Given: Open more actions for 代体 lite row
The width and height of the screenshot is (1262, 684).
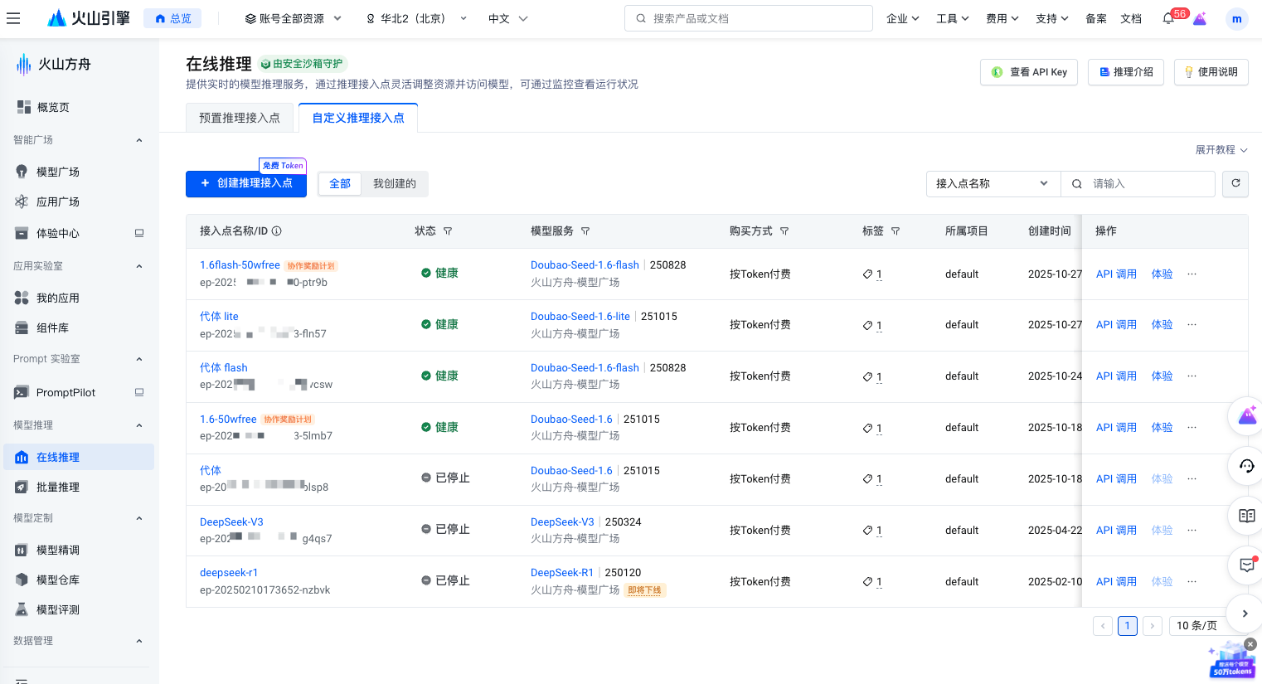Looking at the screenshot, I should (1192, 324).
